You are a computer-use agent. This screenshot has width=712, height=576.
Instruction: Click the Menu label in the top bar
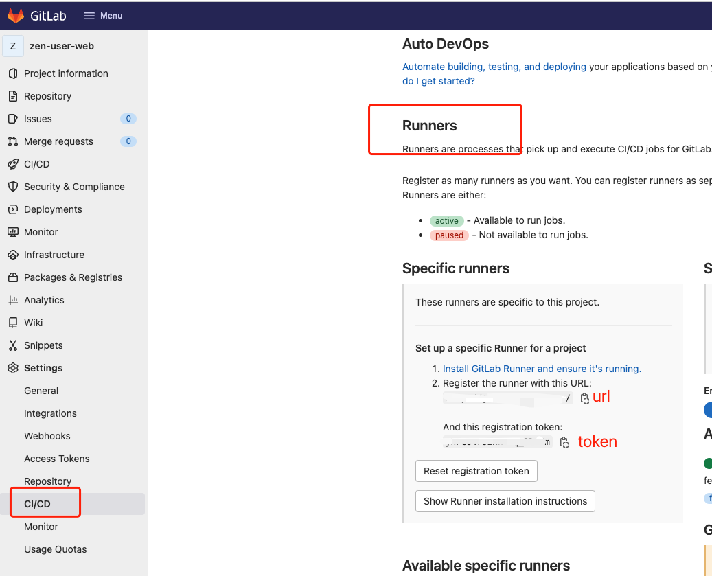(111, 16)
